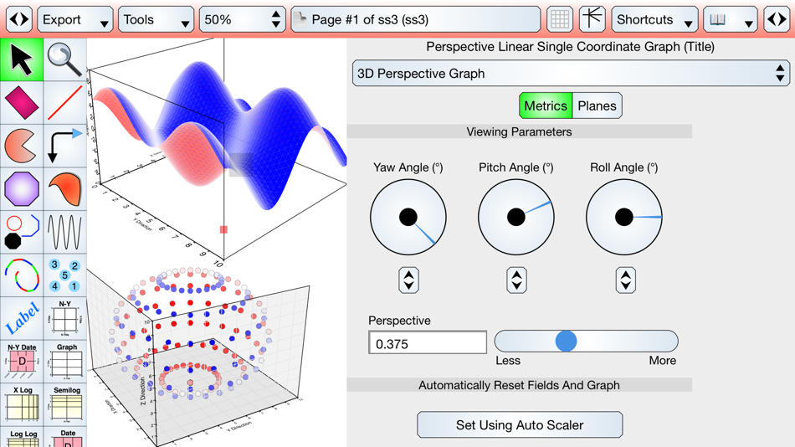The image size is (795, 447).
Task: Click the Viewing Parameters header
Action: 519,132
